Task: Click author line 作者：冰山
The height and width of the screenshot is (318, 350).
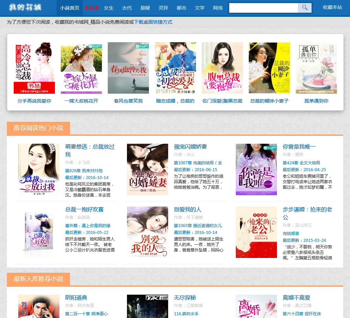Action: [184, 155]
